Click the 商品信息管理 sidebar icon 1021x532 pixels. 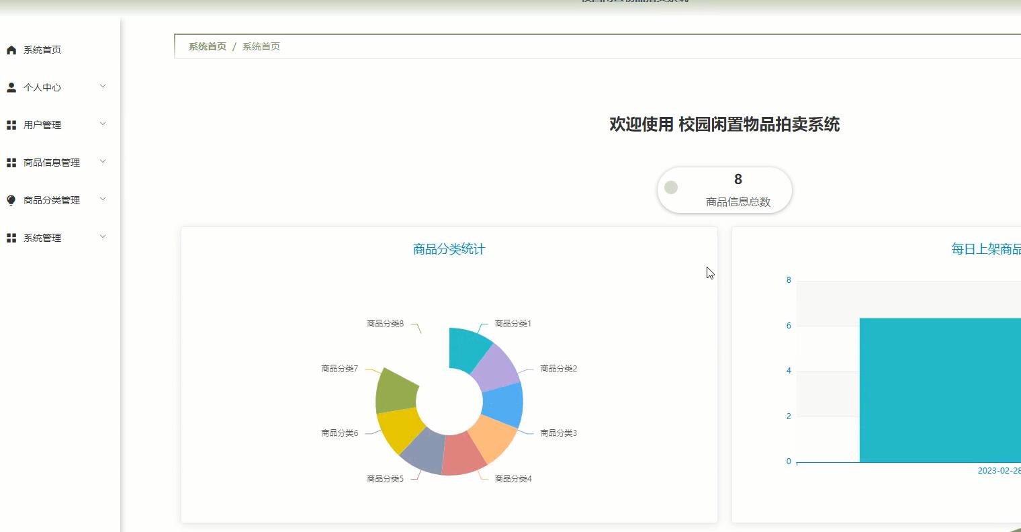click(11, 161)
